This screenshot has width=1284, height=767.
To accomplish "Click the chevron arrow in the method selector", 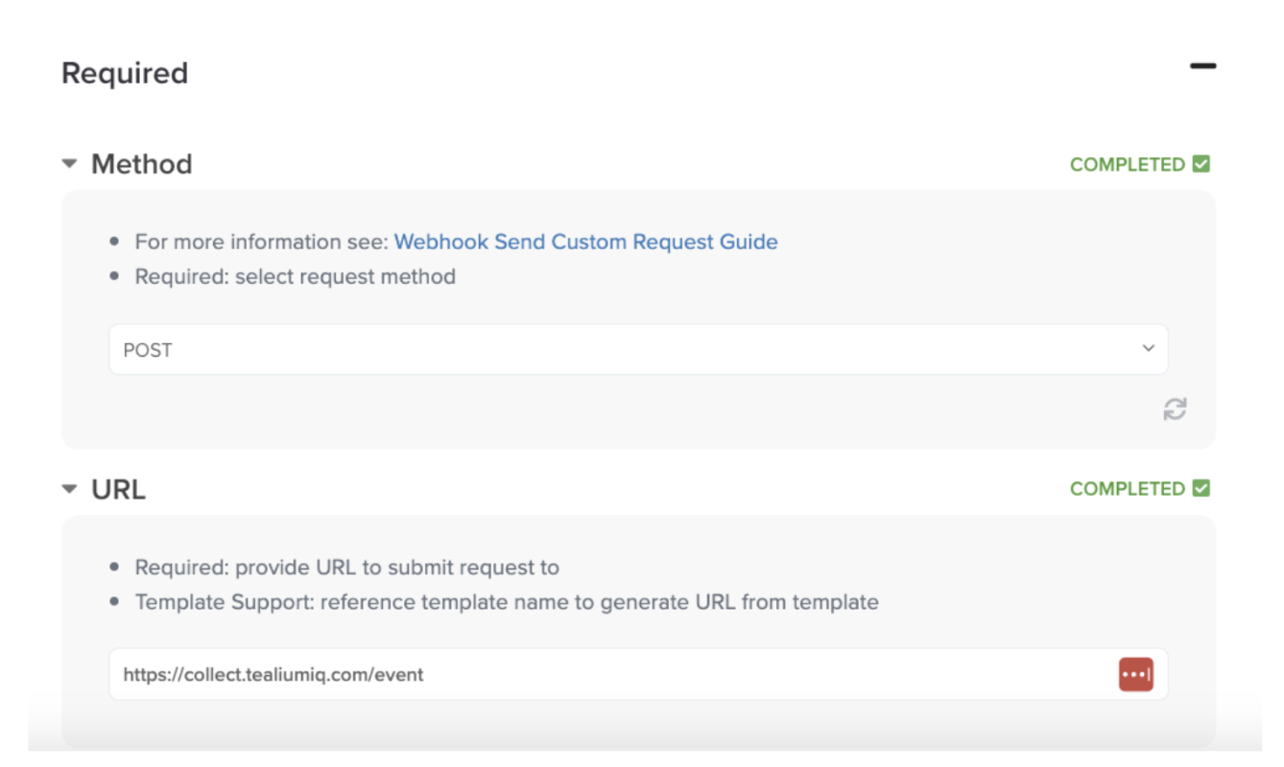I will (x=1149, y=349).
